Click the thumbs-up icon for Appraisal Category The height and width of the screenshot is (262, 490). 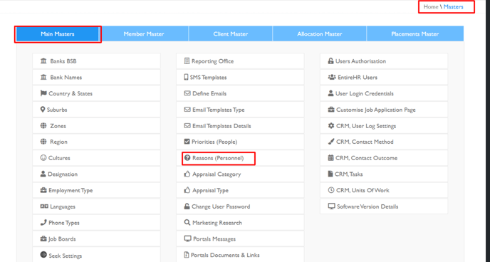[x=187, y=174]
